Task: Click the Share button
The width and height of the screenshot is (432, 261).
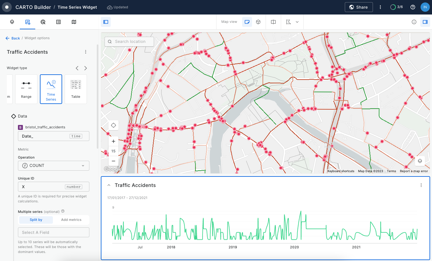Action: coord(358,7)
